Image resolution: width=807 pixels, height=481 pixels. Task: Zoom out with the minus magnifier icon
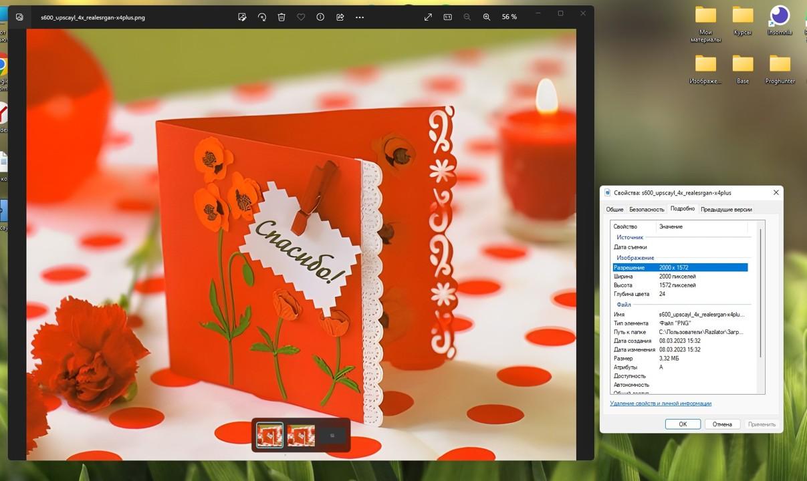click(467, 17)
